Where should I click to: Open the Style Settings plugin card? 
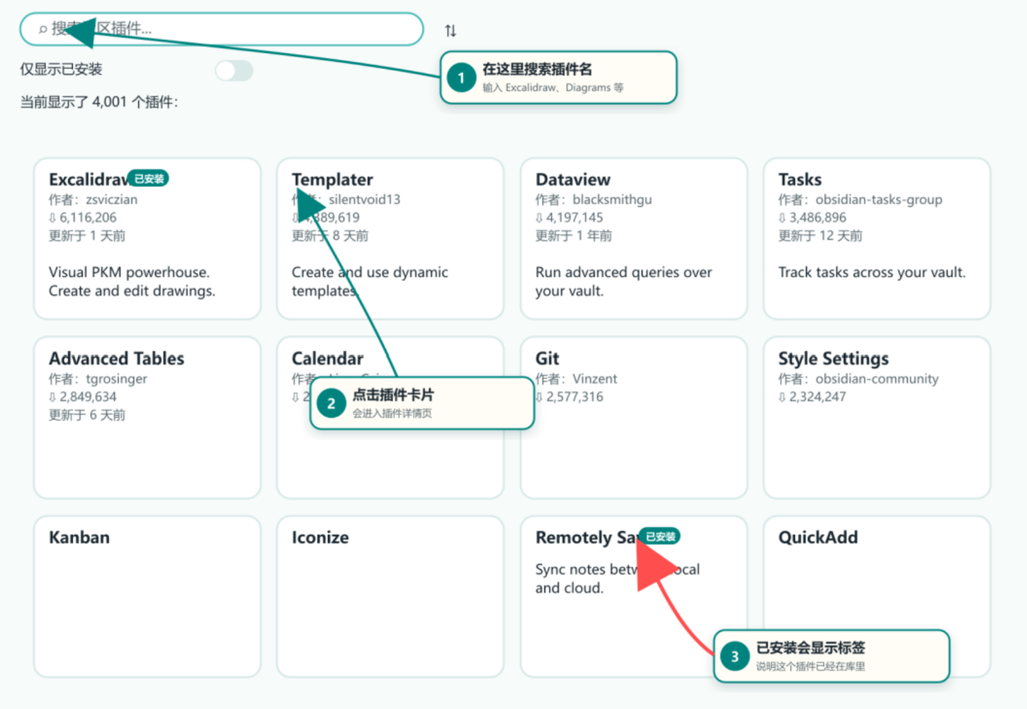pyautogui.click(x=877, y=418)
